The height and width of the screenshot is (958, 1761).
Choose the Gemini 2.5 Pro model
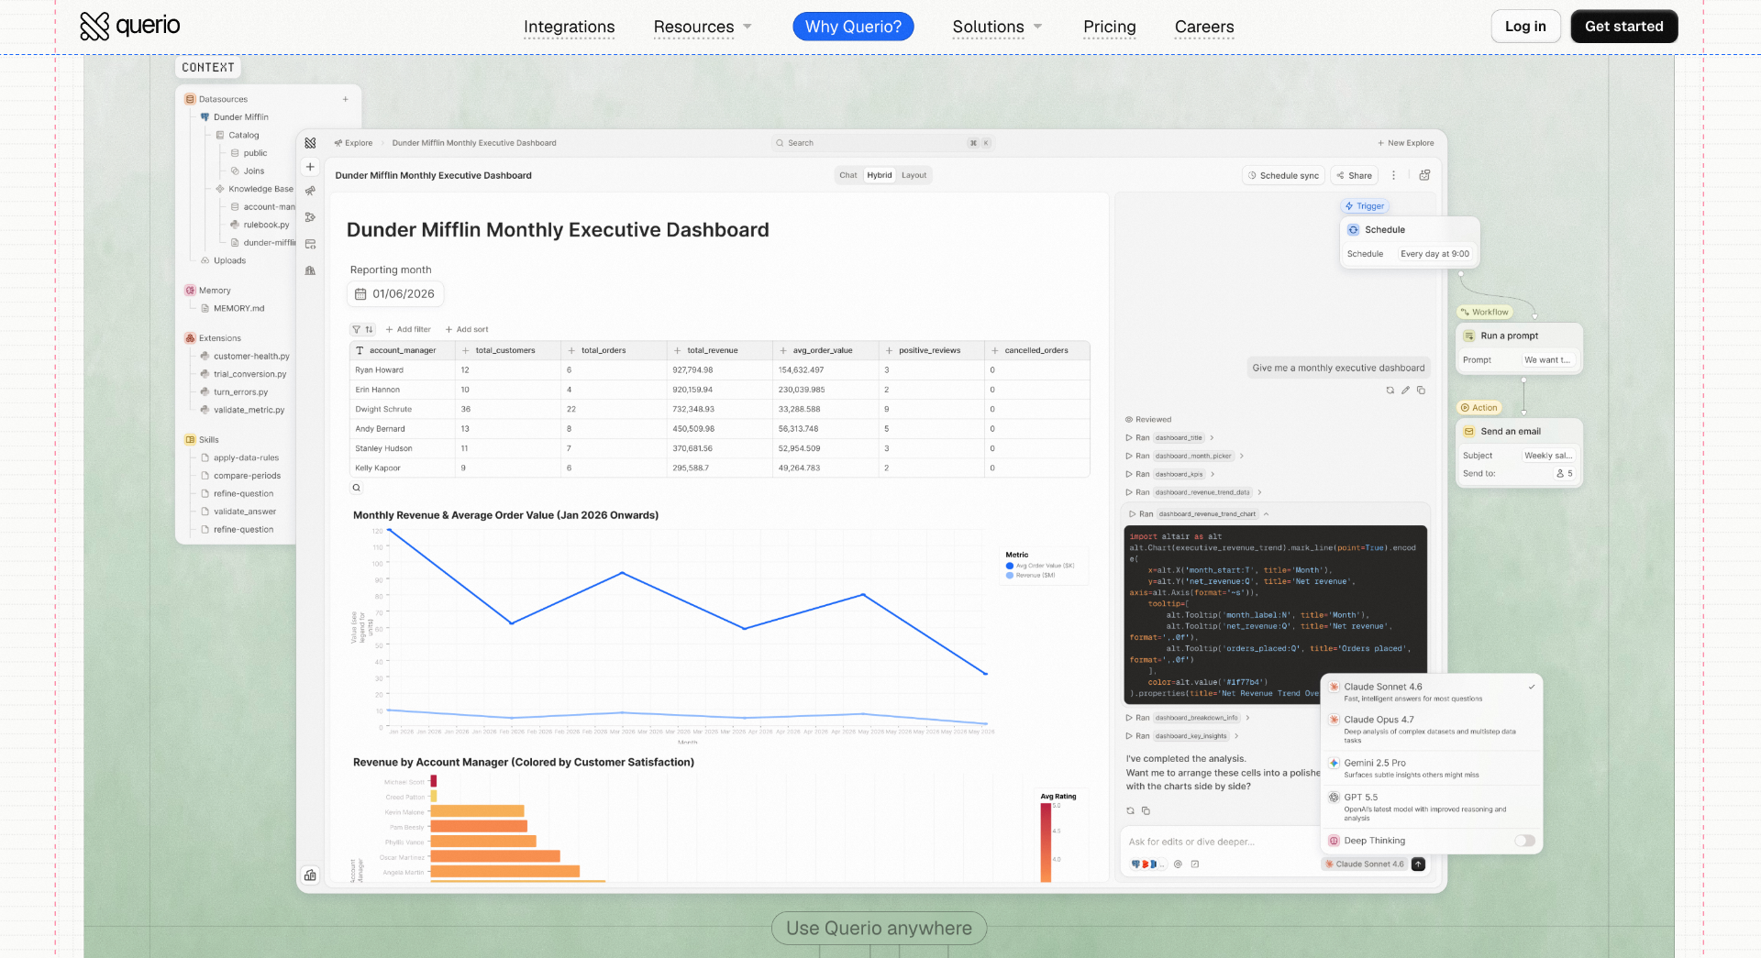pos(1431,768)
